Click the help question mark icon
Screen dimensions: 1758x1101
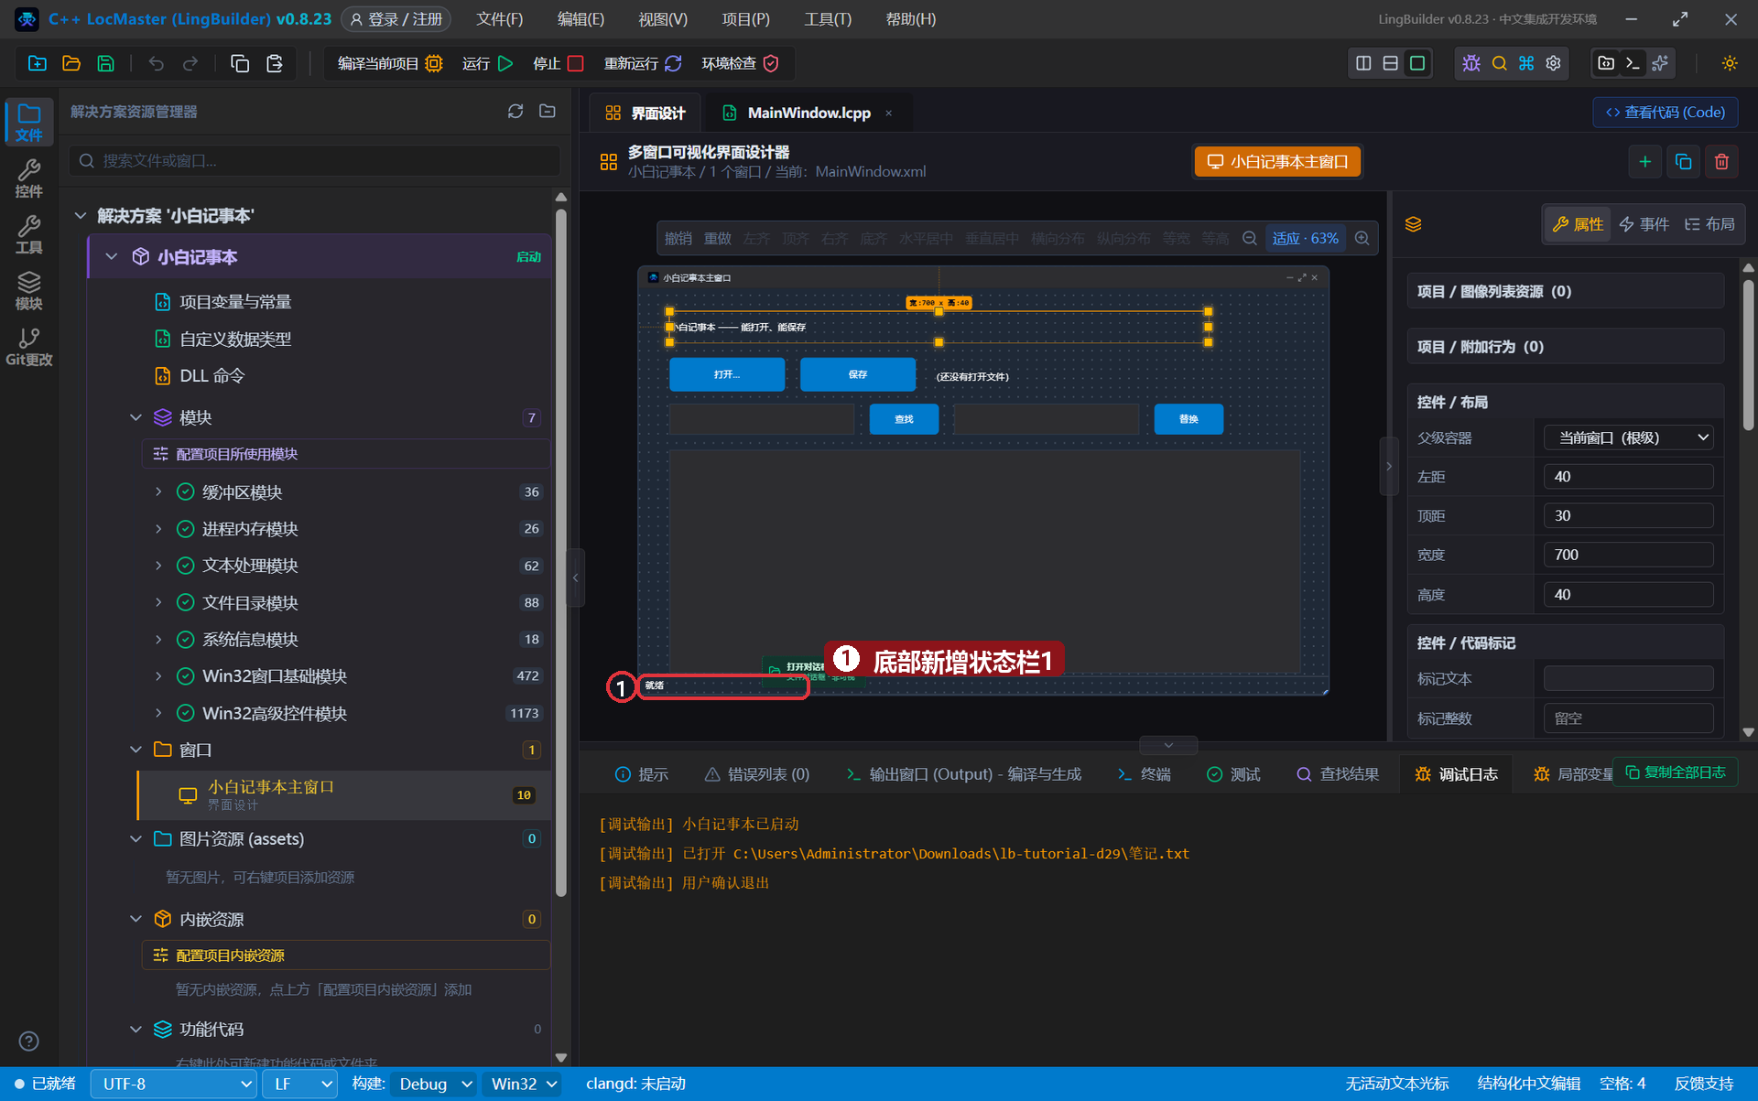tap(28, 1041)
